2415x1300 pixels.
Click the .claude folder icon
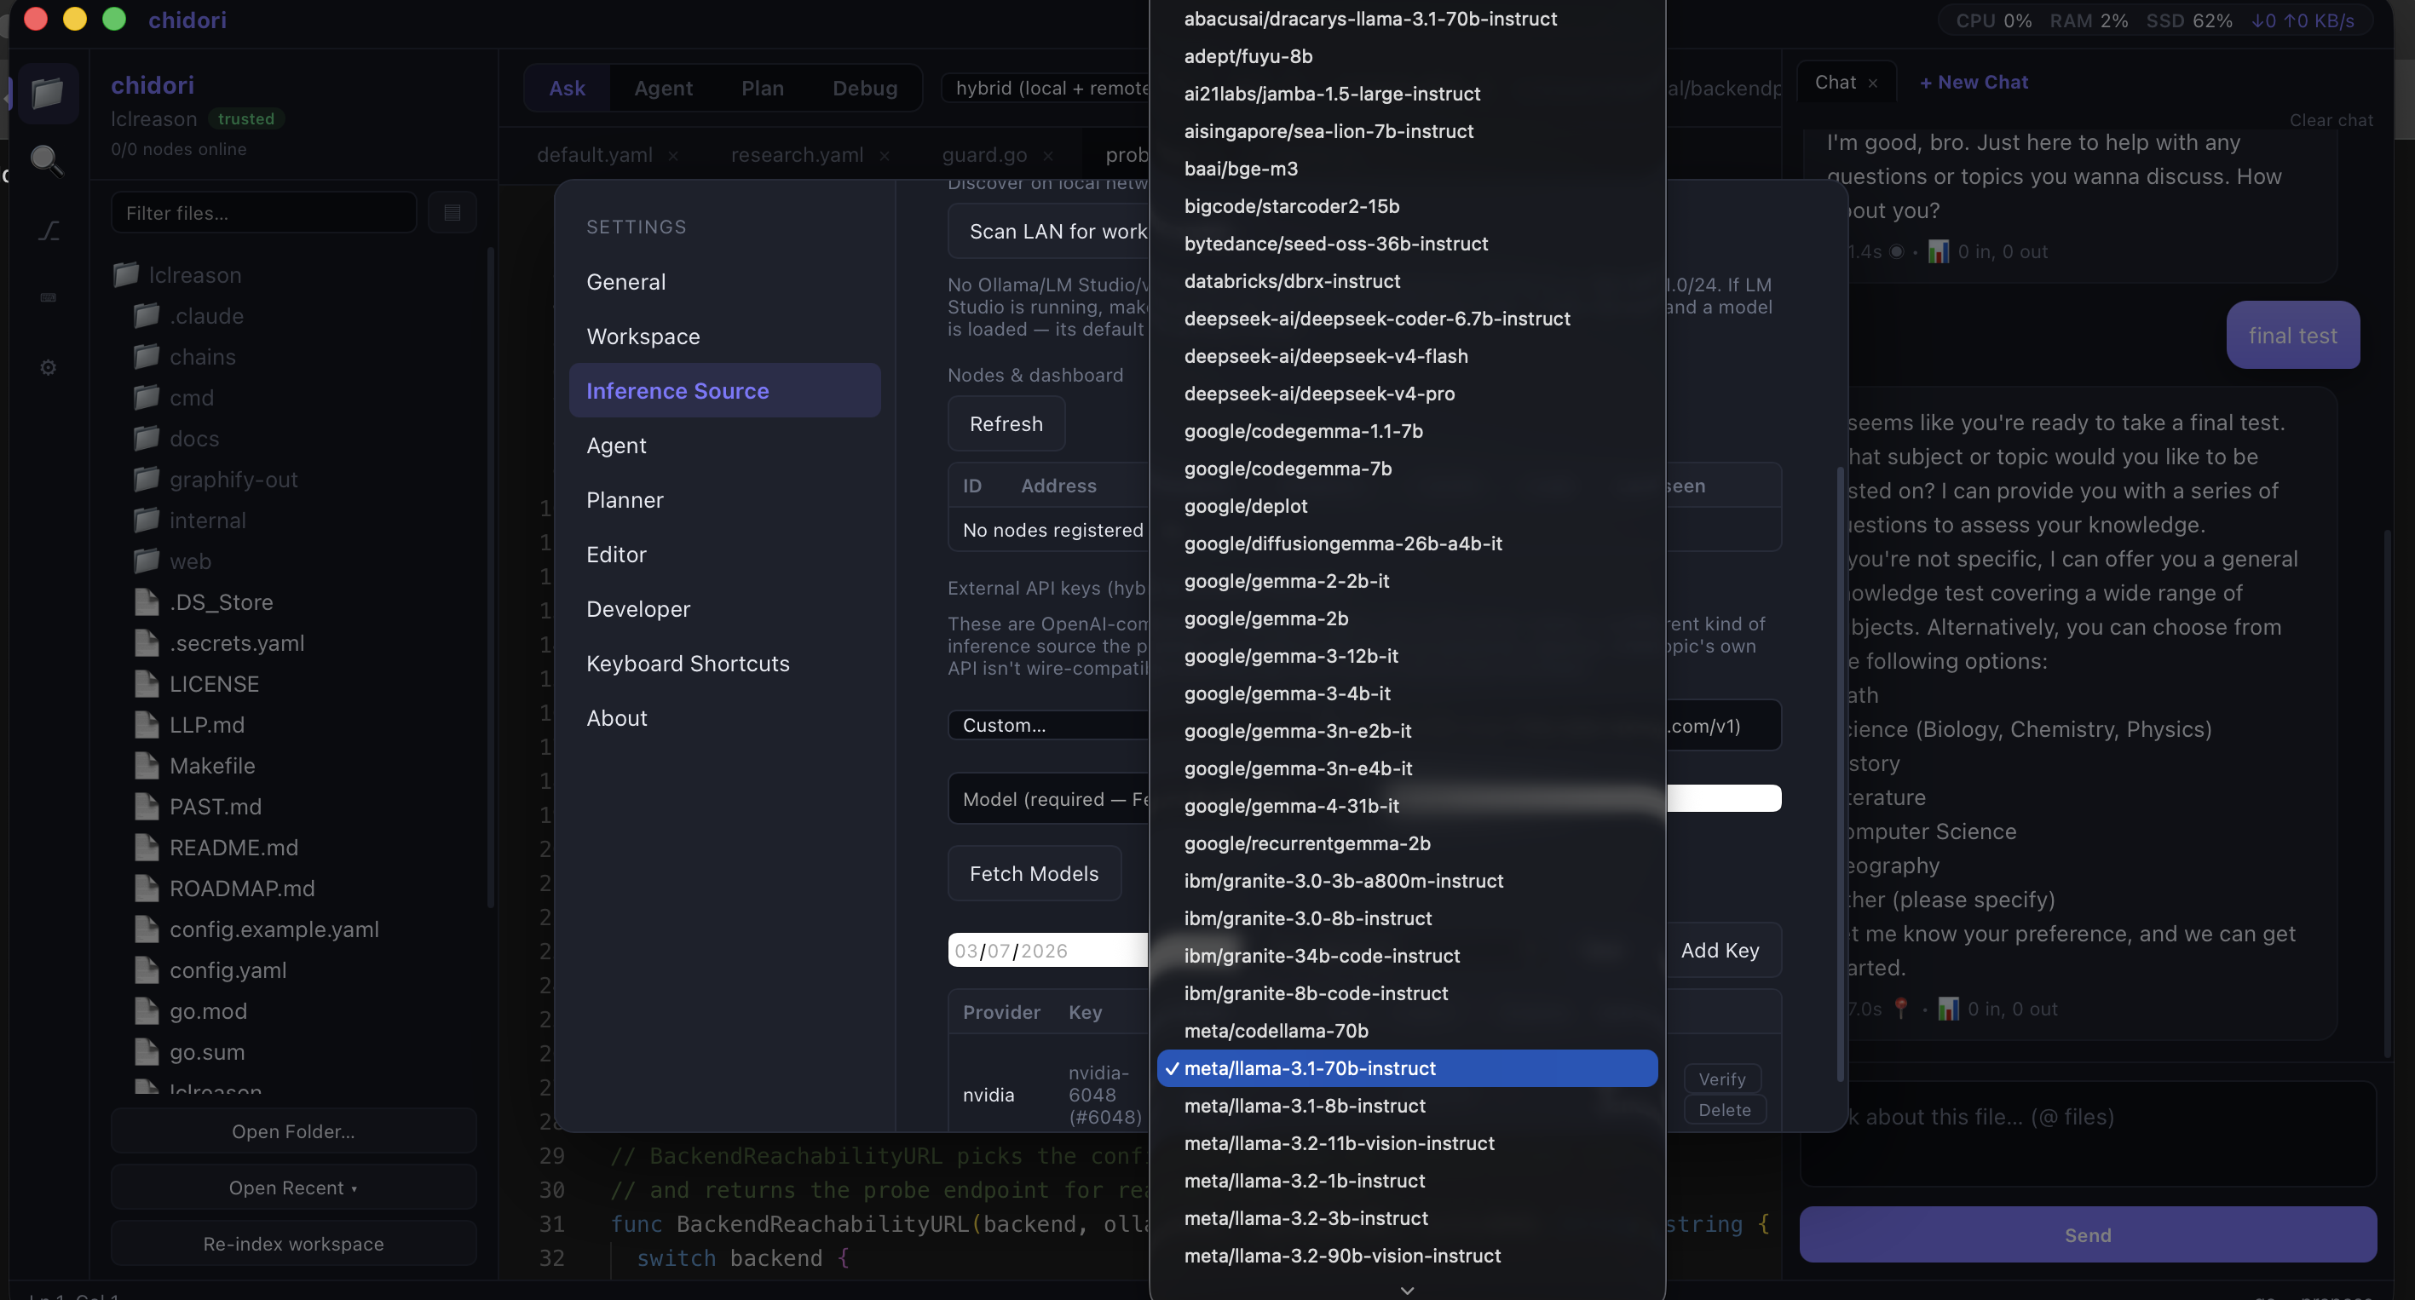click(147, 316)
